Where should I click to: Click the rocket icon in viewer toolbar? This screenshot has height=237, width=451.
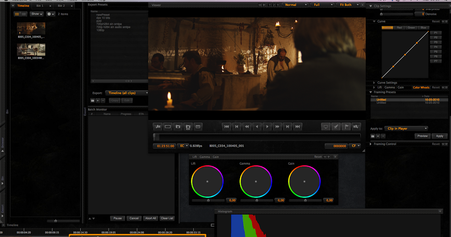[x=336, y=126]
